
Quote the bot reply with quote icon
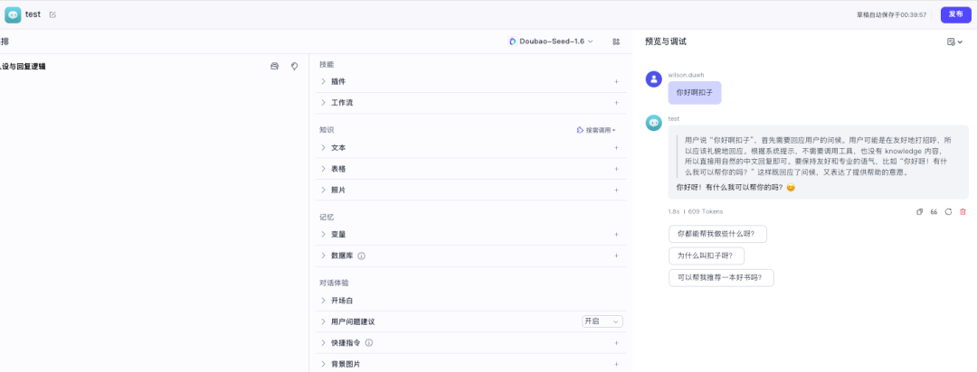(934, 211)
